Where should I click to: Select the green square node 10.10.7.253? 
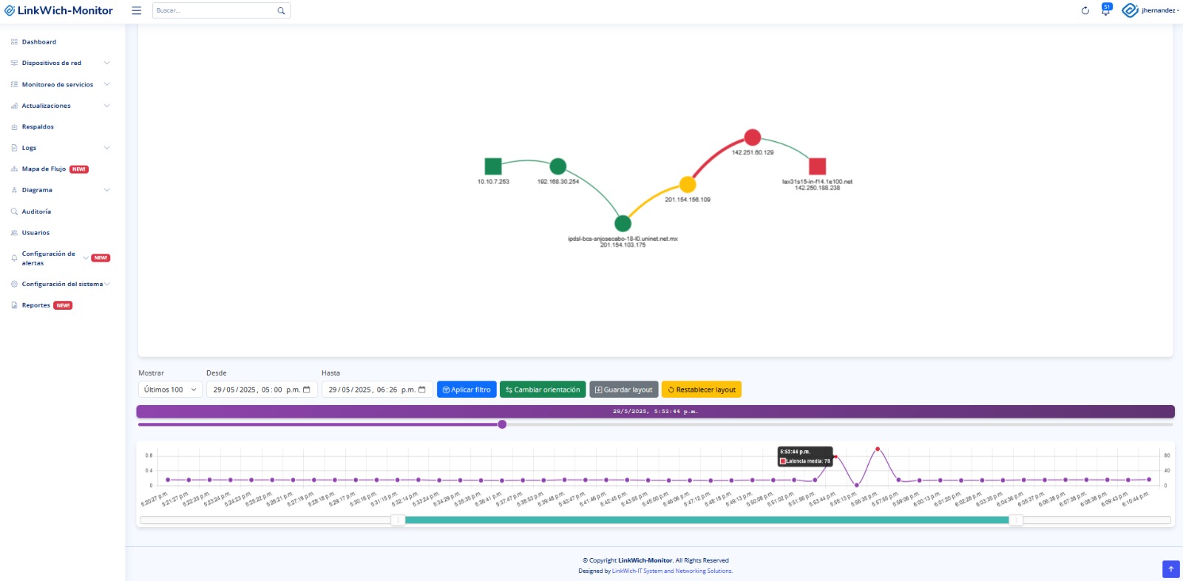pyautogui.click(x=493, y=166)
